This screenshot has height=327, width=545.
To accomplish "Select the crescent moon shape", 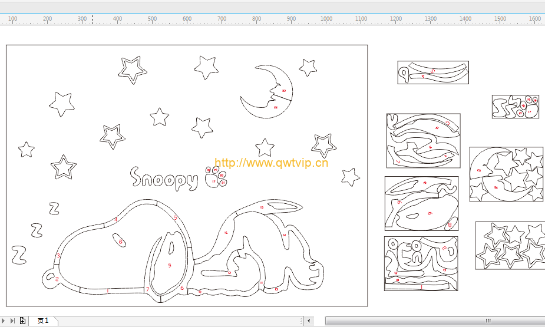I will pos(266,91).
